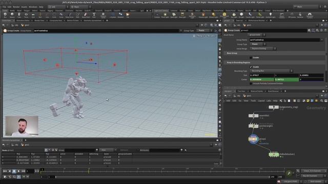Open Group Type dropdown above the viewport
The height and width of the screenshot is (184, 328).
204,31
